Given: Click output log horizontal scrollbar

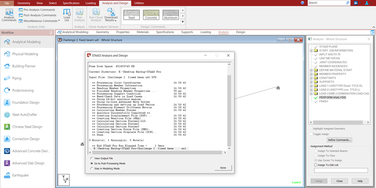Looking at the screenshot, I should 157,152.
